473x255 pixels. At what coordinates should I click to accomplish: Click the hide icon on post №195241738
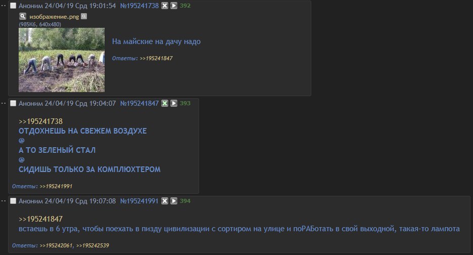point(164,6)
